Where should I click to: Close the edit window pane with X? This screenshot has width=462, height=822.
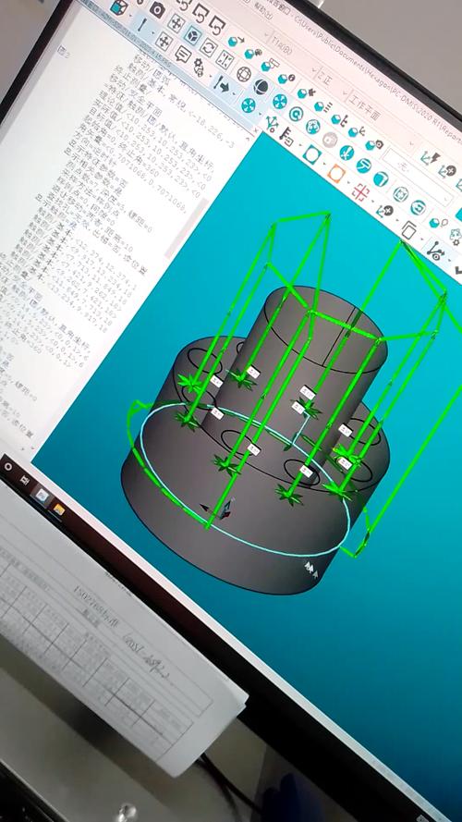[x=256, y=130]
